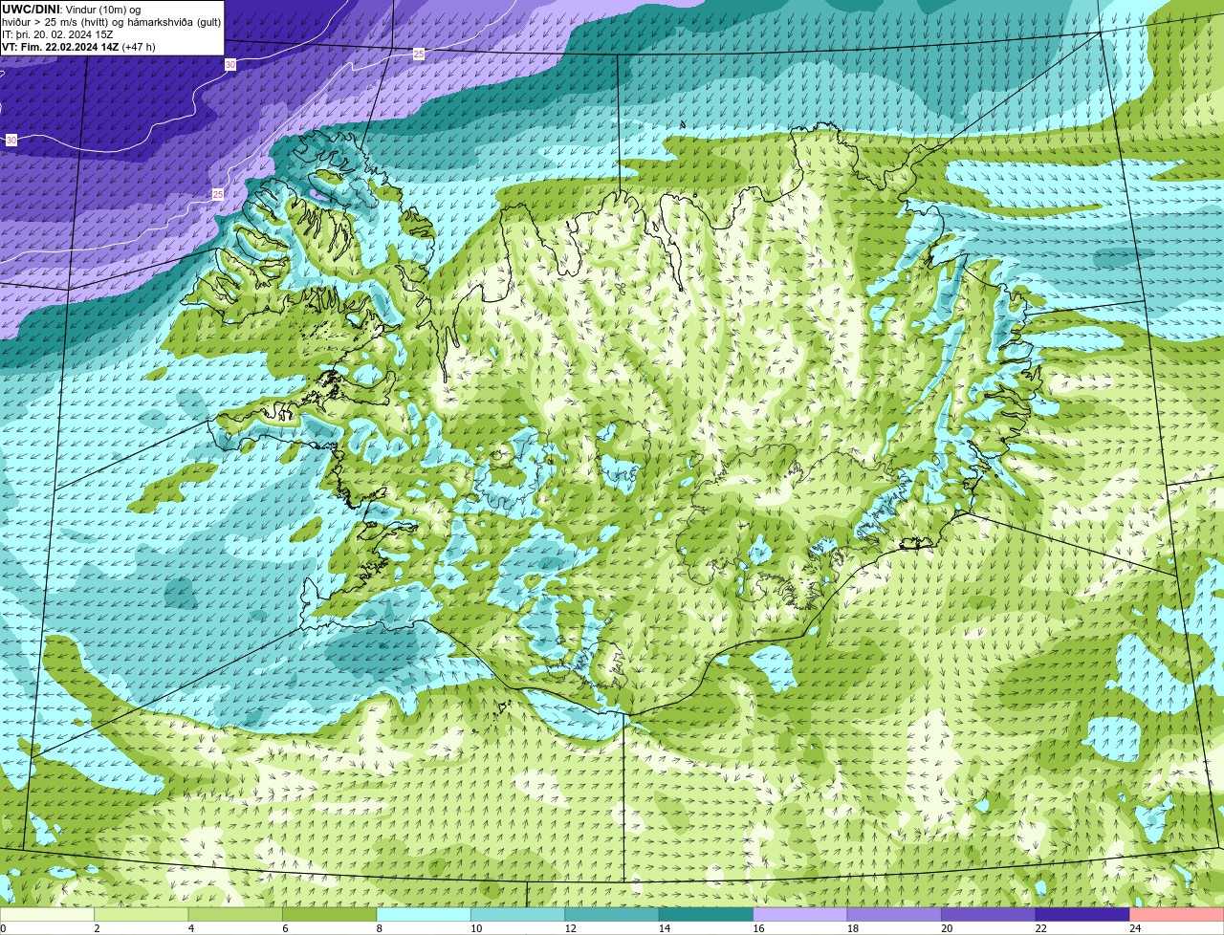Select the 16–18 m/s lavender legend swatch
The width and height of the screenshot is (1224, 935).
point(800,914)
